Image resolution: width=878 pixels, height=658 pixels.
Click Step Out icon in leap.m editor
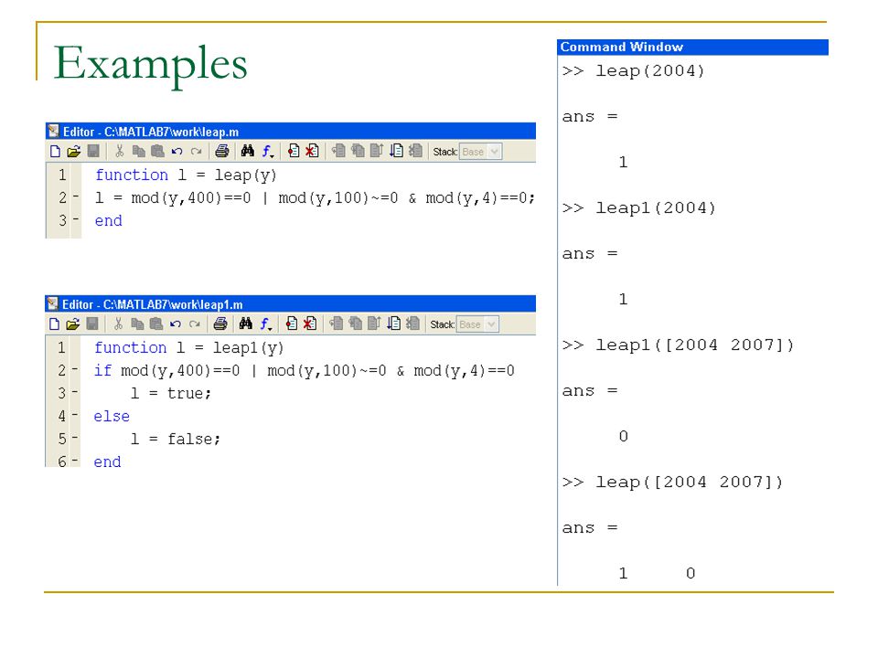click(377, 151)
